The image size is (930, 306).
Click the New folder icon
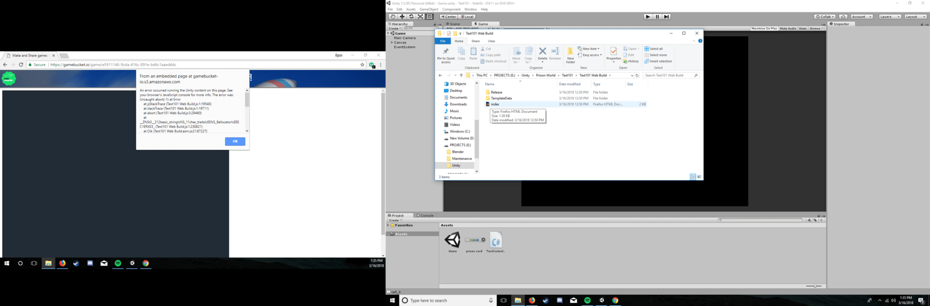[570, 54]
